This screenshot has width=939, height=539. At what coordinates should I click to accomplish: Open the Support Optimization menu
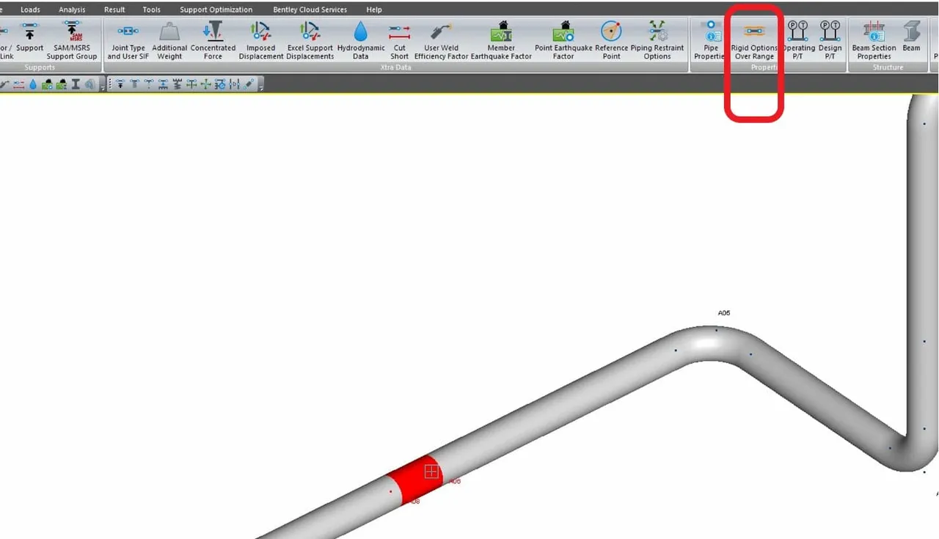[216, 10]
